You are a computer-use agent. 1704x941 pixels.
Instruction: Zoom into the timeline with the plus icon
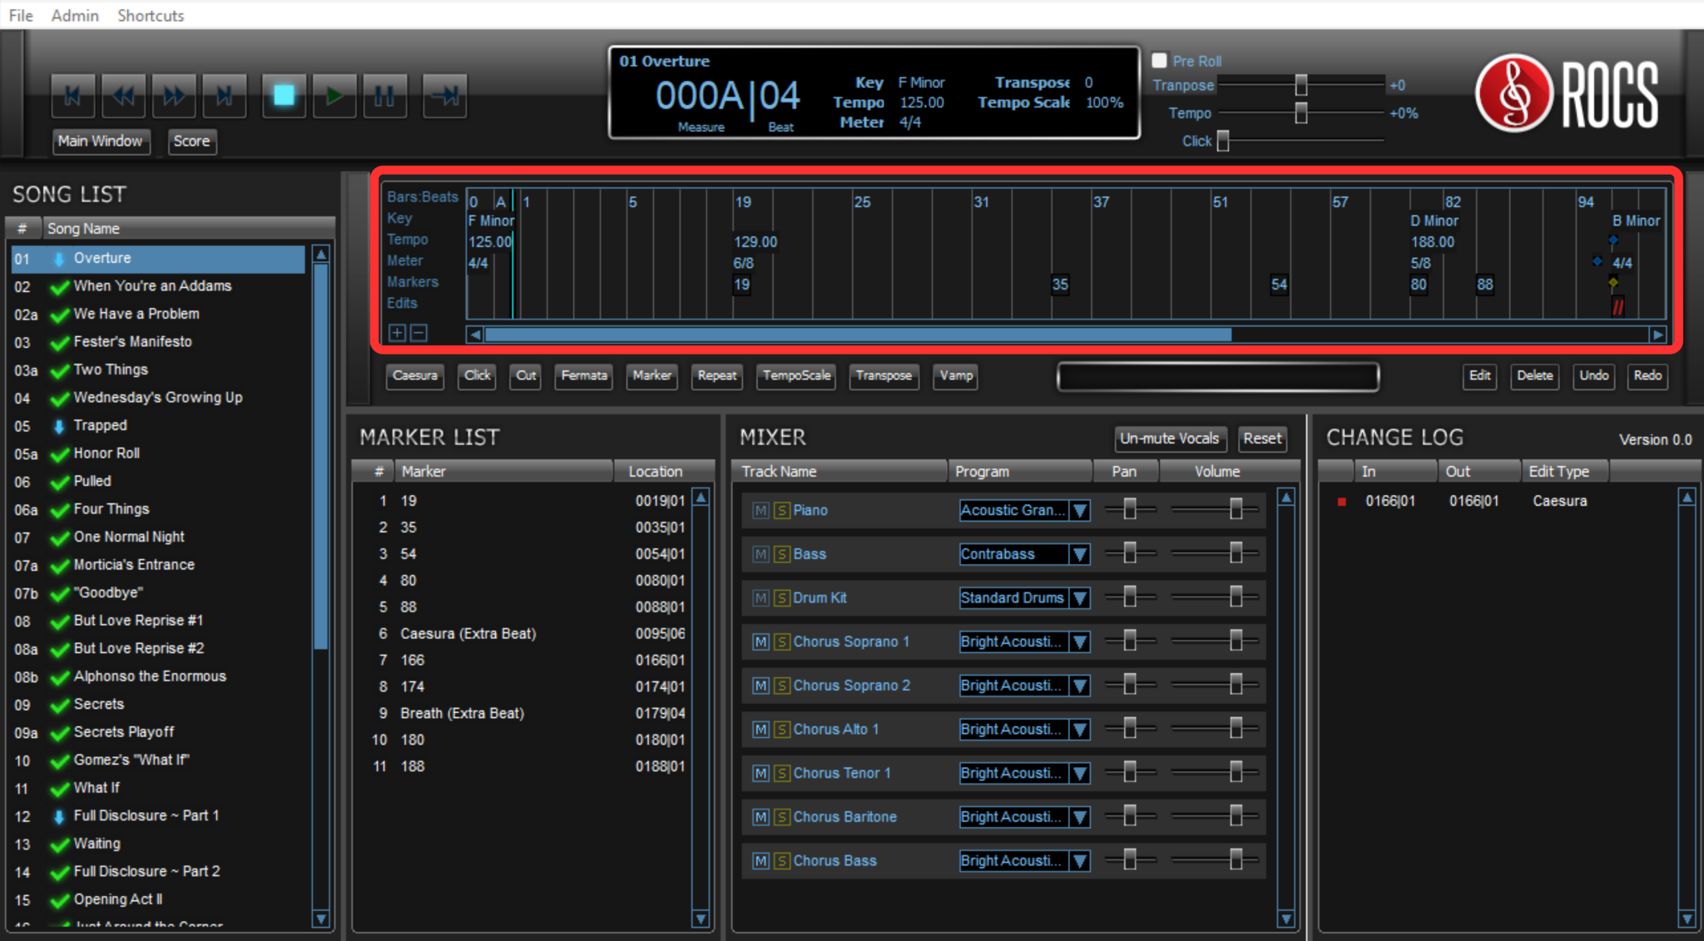[397, 333]
